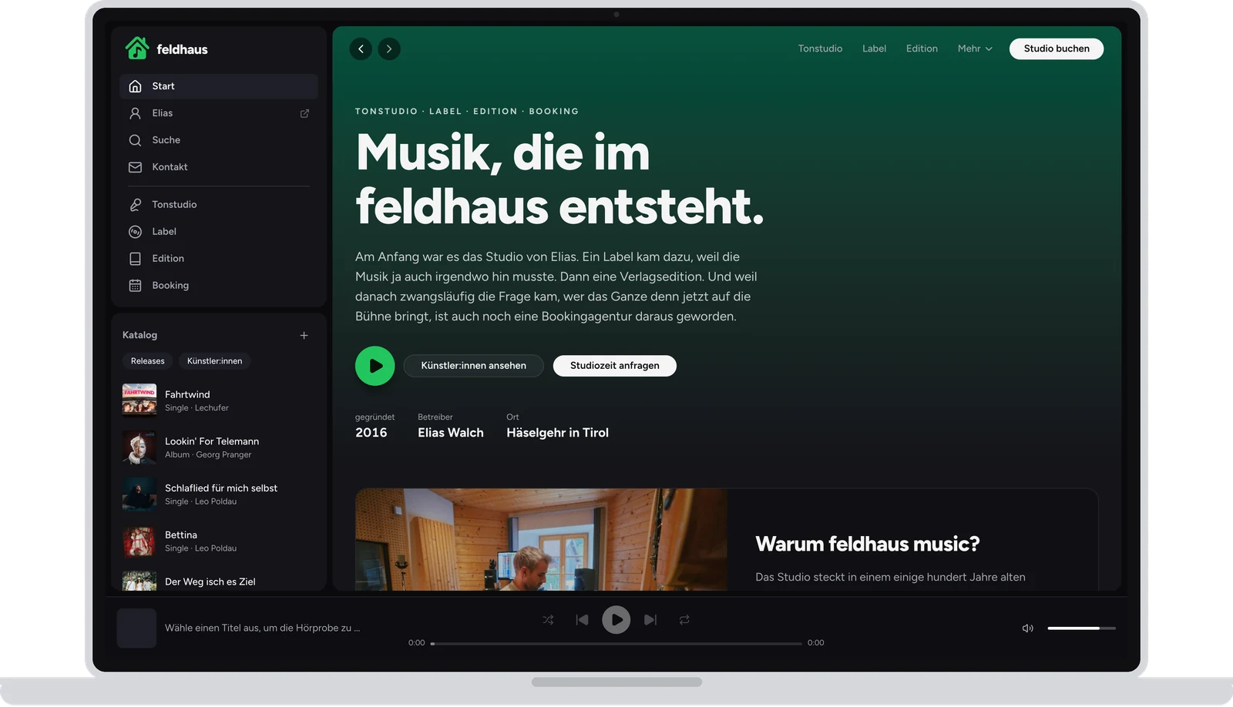Select 'Schlaflied für mich selbst' title
The width and height of the screenshot is (1233, 707).
click(221, 489)
